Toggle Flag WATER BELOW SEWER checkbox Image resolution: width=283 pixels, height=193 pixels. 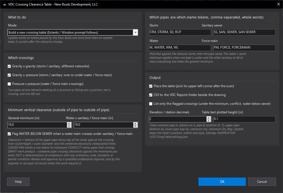[x=9, y=134]
